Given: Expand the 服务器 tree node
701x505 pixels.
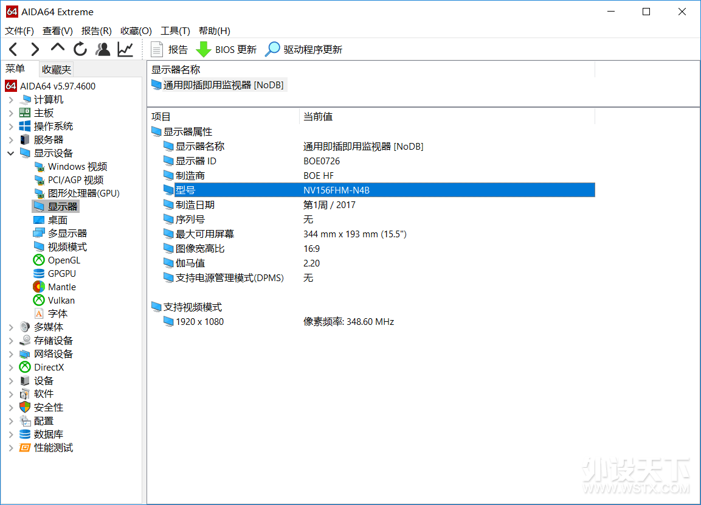Looking at the screenshot, I should 11,140.
